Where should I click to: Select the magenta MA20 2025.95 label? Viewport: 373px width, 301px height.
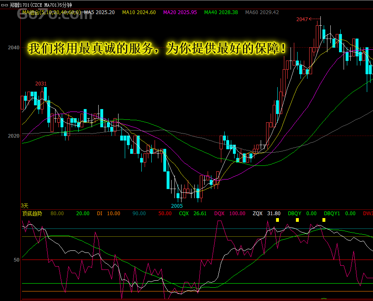180,12
